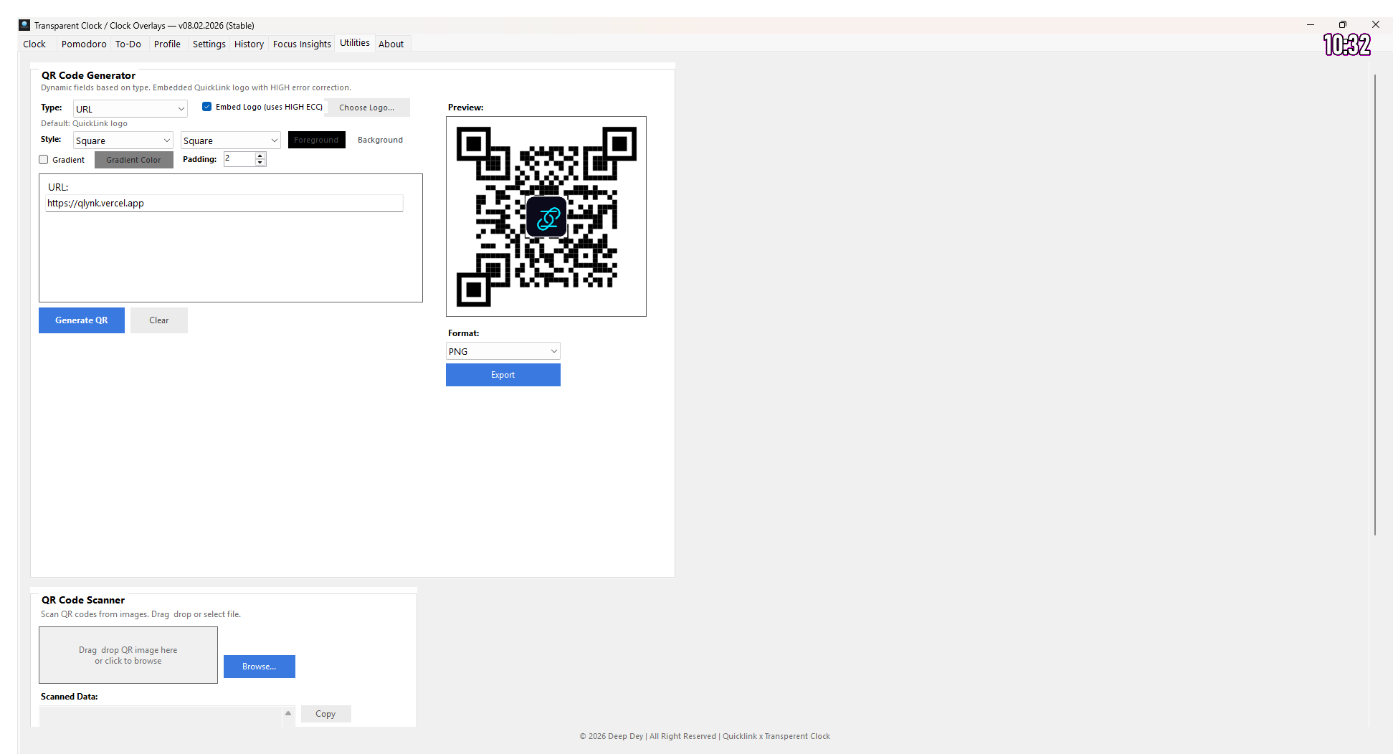Open the Pomodoro tab

(x=84, y=44)
